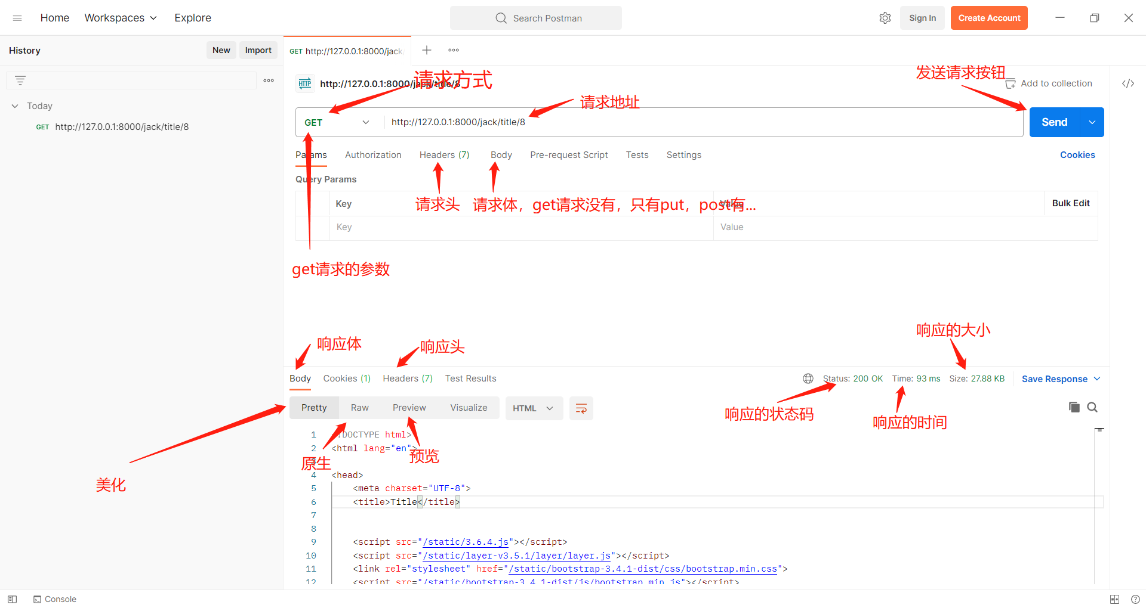The image size is (1146, 608).
Task: Click the HTTP request icon
Action: (x=305, y=83)
